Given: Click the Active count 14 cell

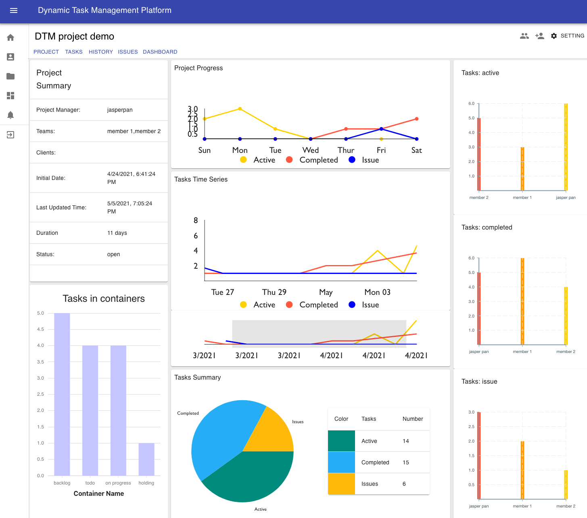Looking at the screenshot, I should [406, 441].
